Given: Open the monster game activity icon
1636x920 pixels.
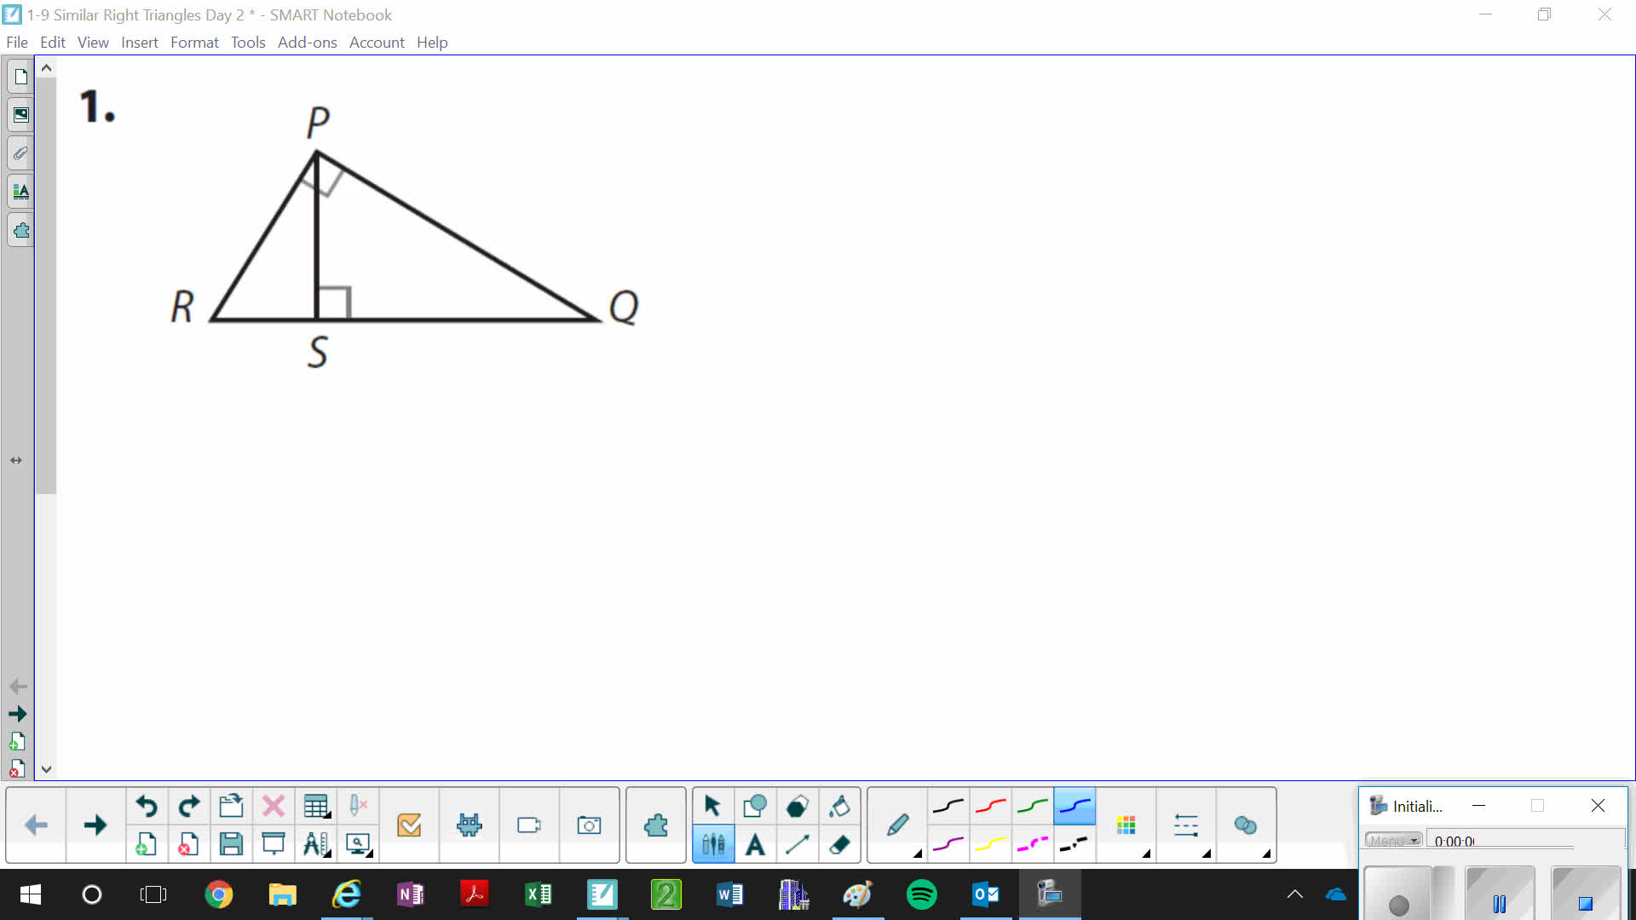Looking at the screenshot, I should (469, 825).
